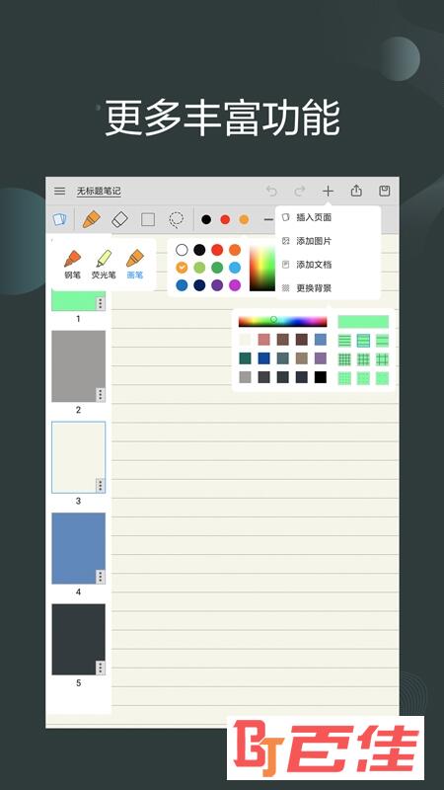Screen dimensions: 444x790
Task: Click the undo arrow icon
Action: coord(272,191)
